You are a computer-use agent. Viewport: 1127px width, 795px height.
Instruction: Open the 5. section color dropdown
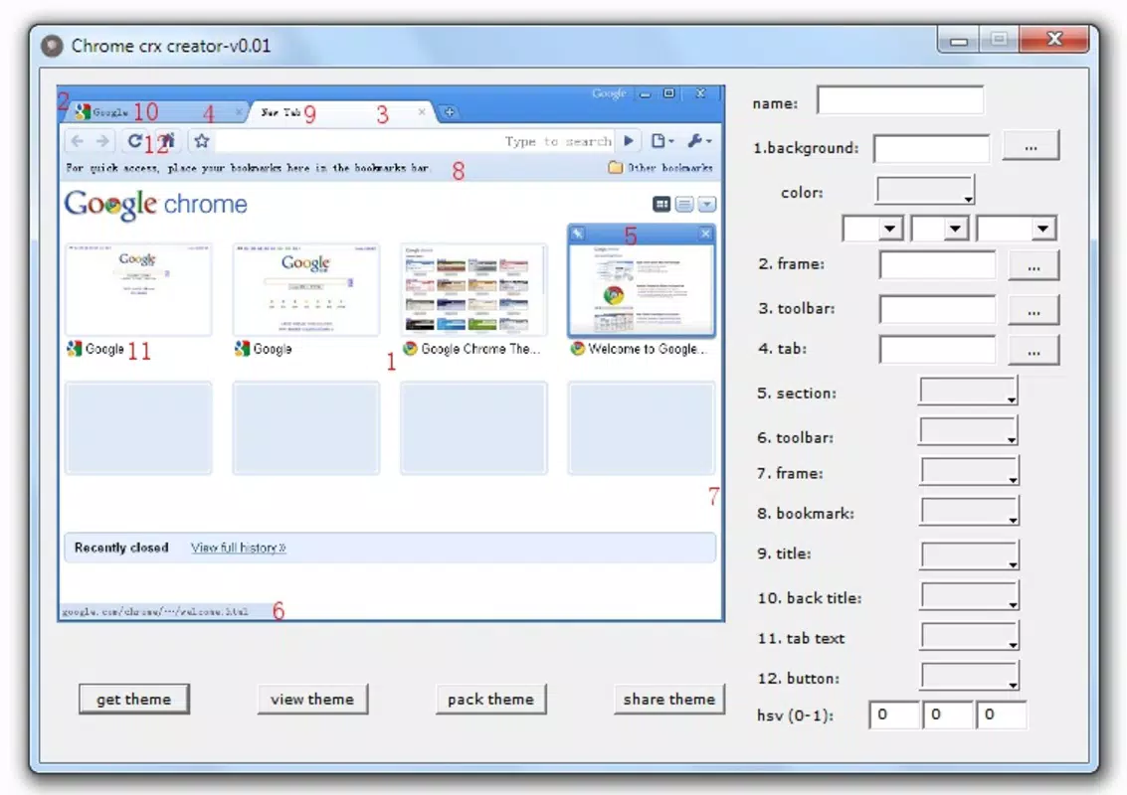tap(968, 392)
